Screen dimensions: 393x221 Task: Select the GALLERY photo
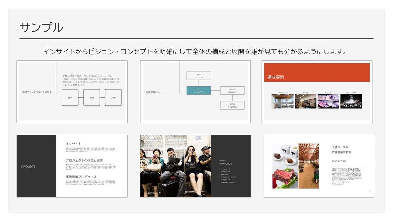(x=306, y=101)
